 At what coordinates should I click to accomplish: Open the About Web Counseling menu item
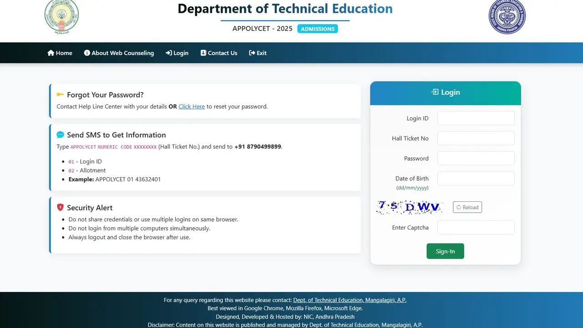123,53
